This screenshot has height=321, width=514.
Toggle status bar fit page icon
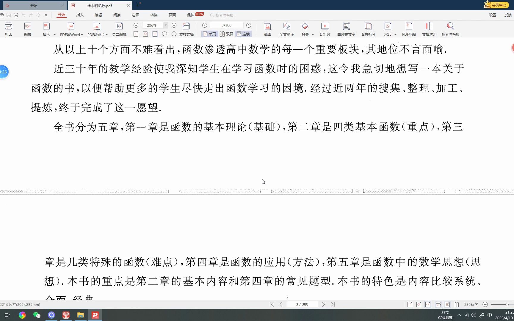419,304
